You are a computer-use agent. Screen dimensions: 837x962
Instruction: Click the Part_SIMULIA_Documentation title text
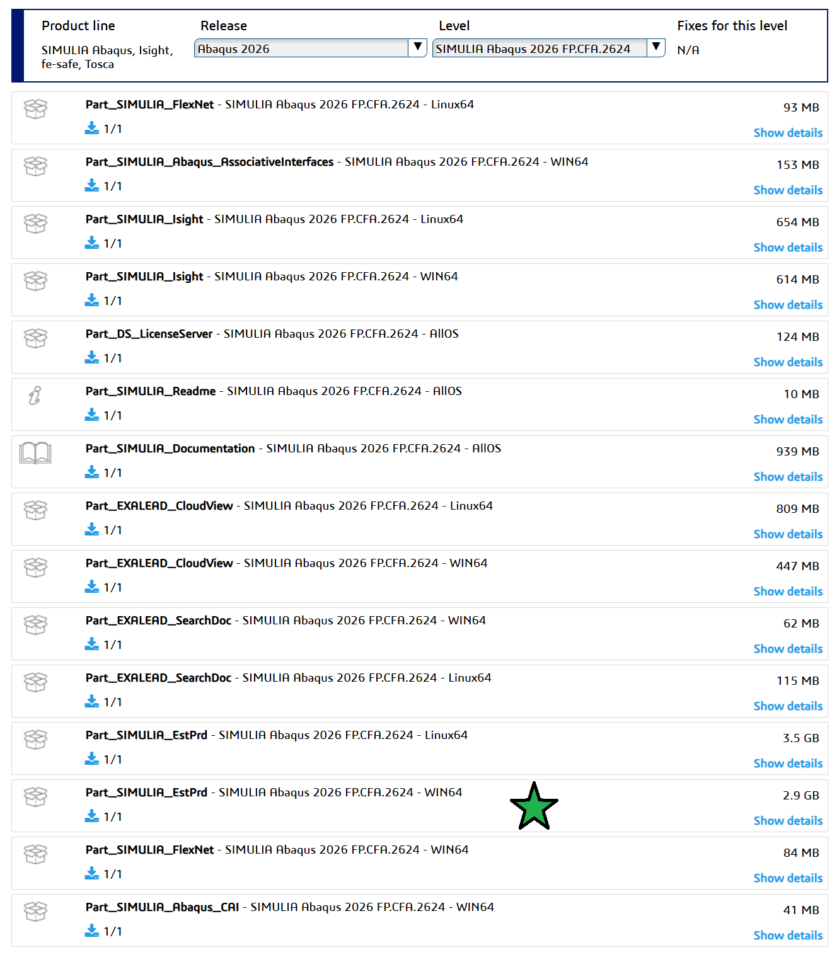tap(170, 449)
